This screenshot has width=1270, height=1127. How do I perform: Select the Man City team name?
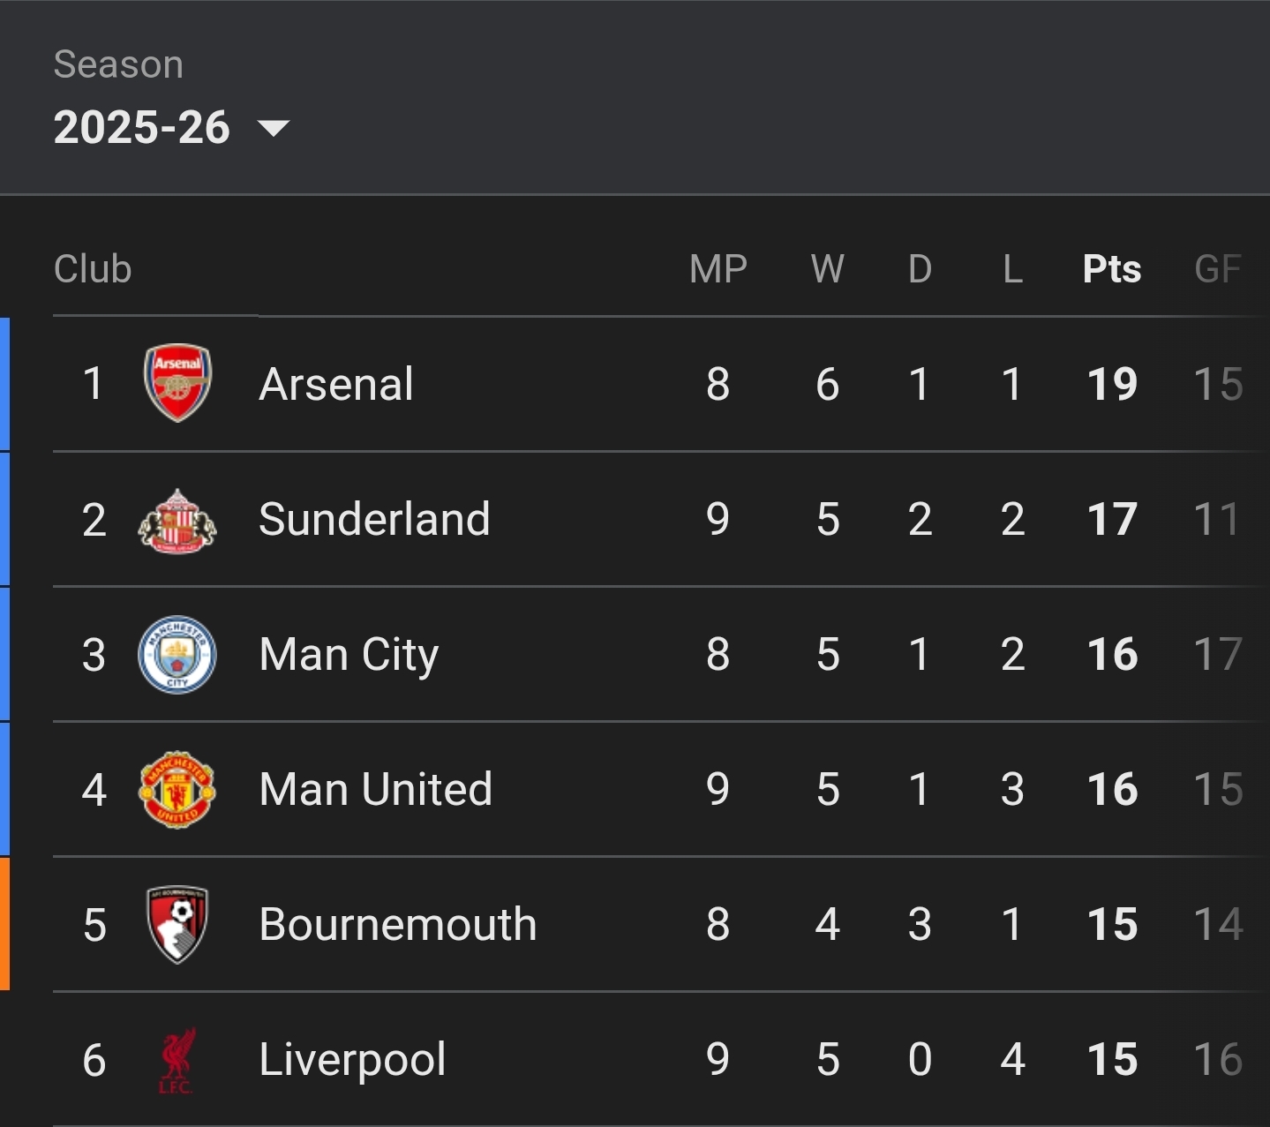click(349, 655)
